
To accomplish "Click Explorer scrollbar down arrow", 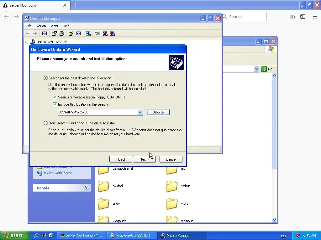I will (x=275, y=220).
